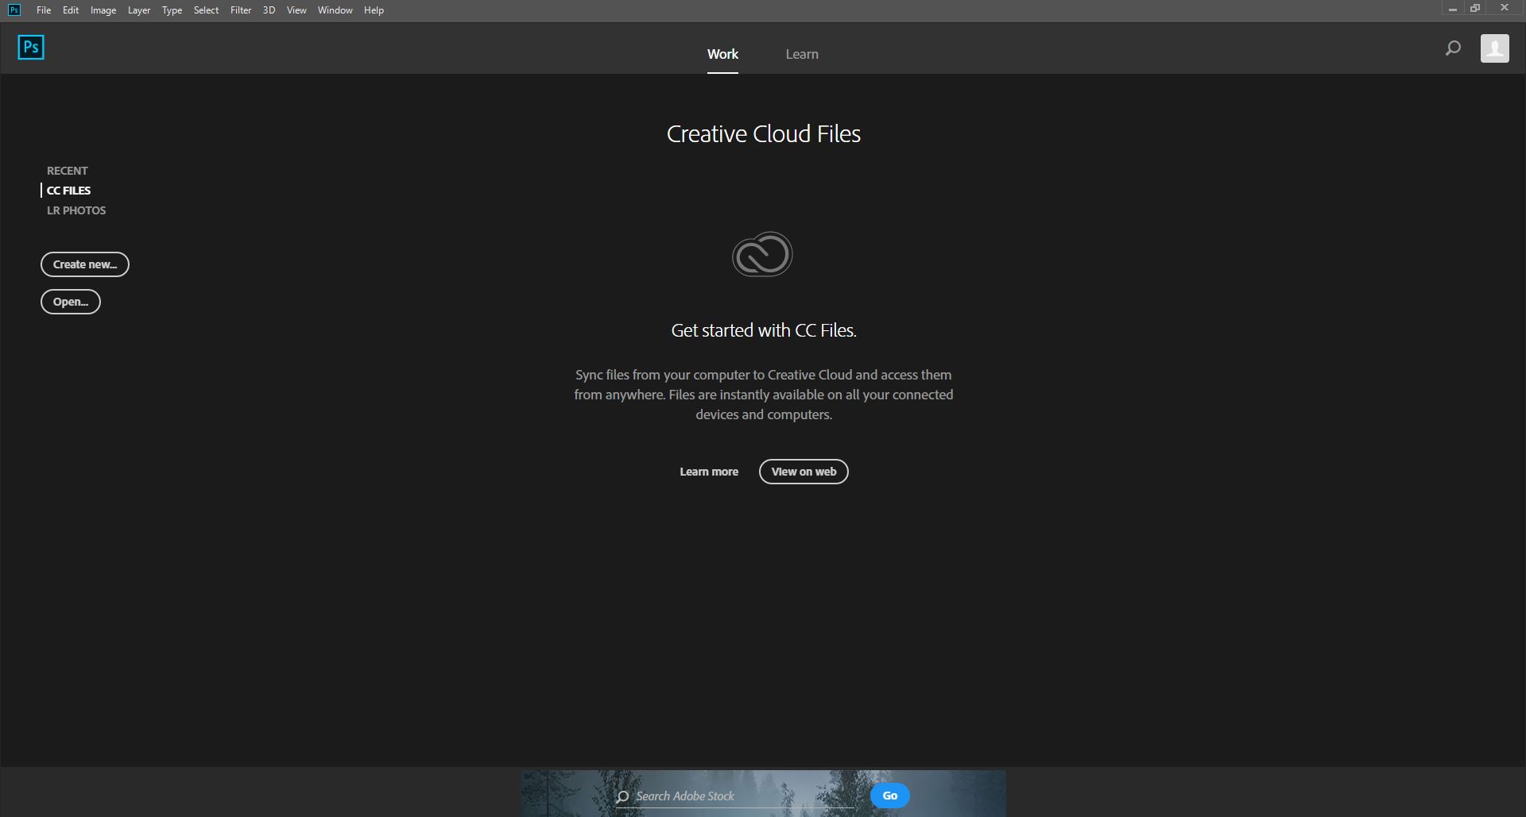Open the Select menu
This screenshot has height=817, width=1526.
click(206, 10)
